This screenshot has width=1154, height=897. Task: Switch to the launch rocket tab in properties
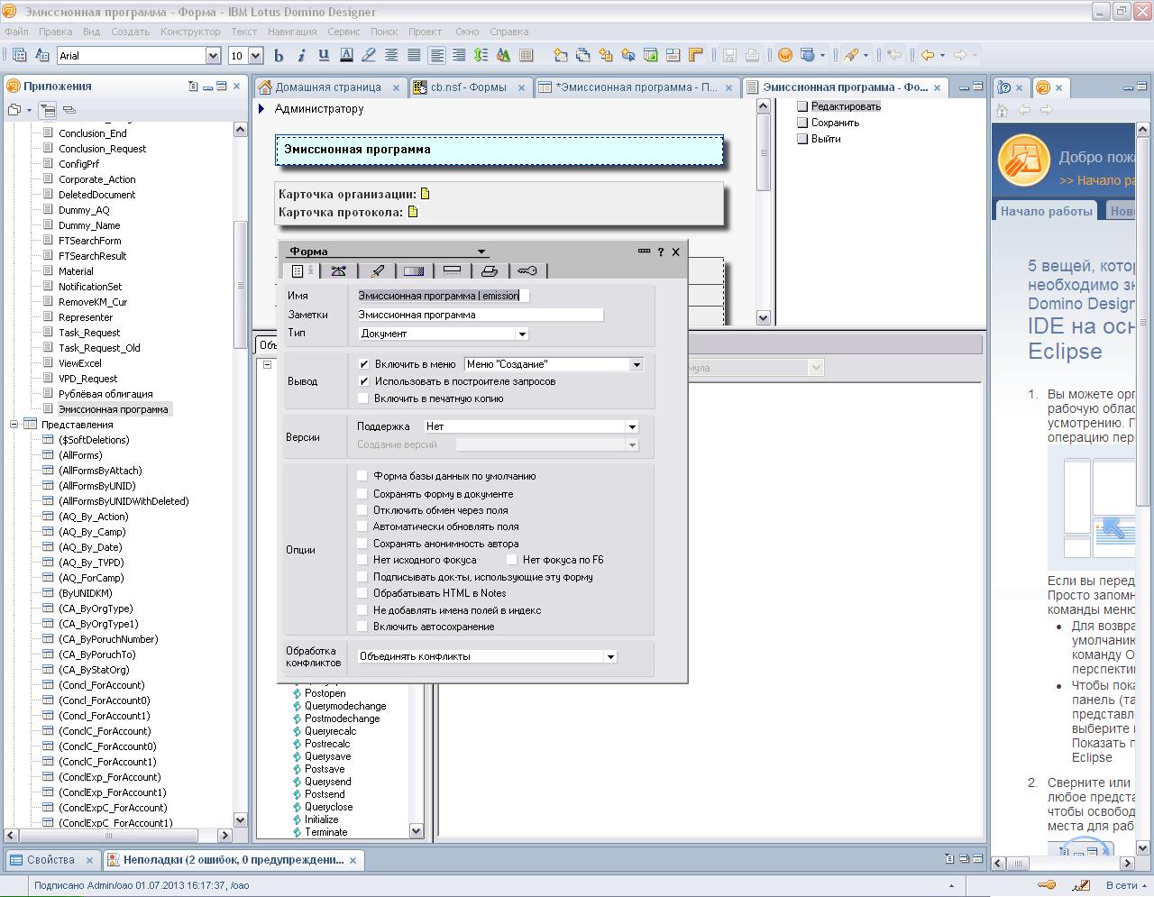point(377,271)
